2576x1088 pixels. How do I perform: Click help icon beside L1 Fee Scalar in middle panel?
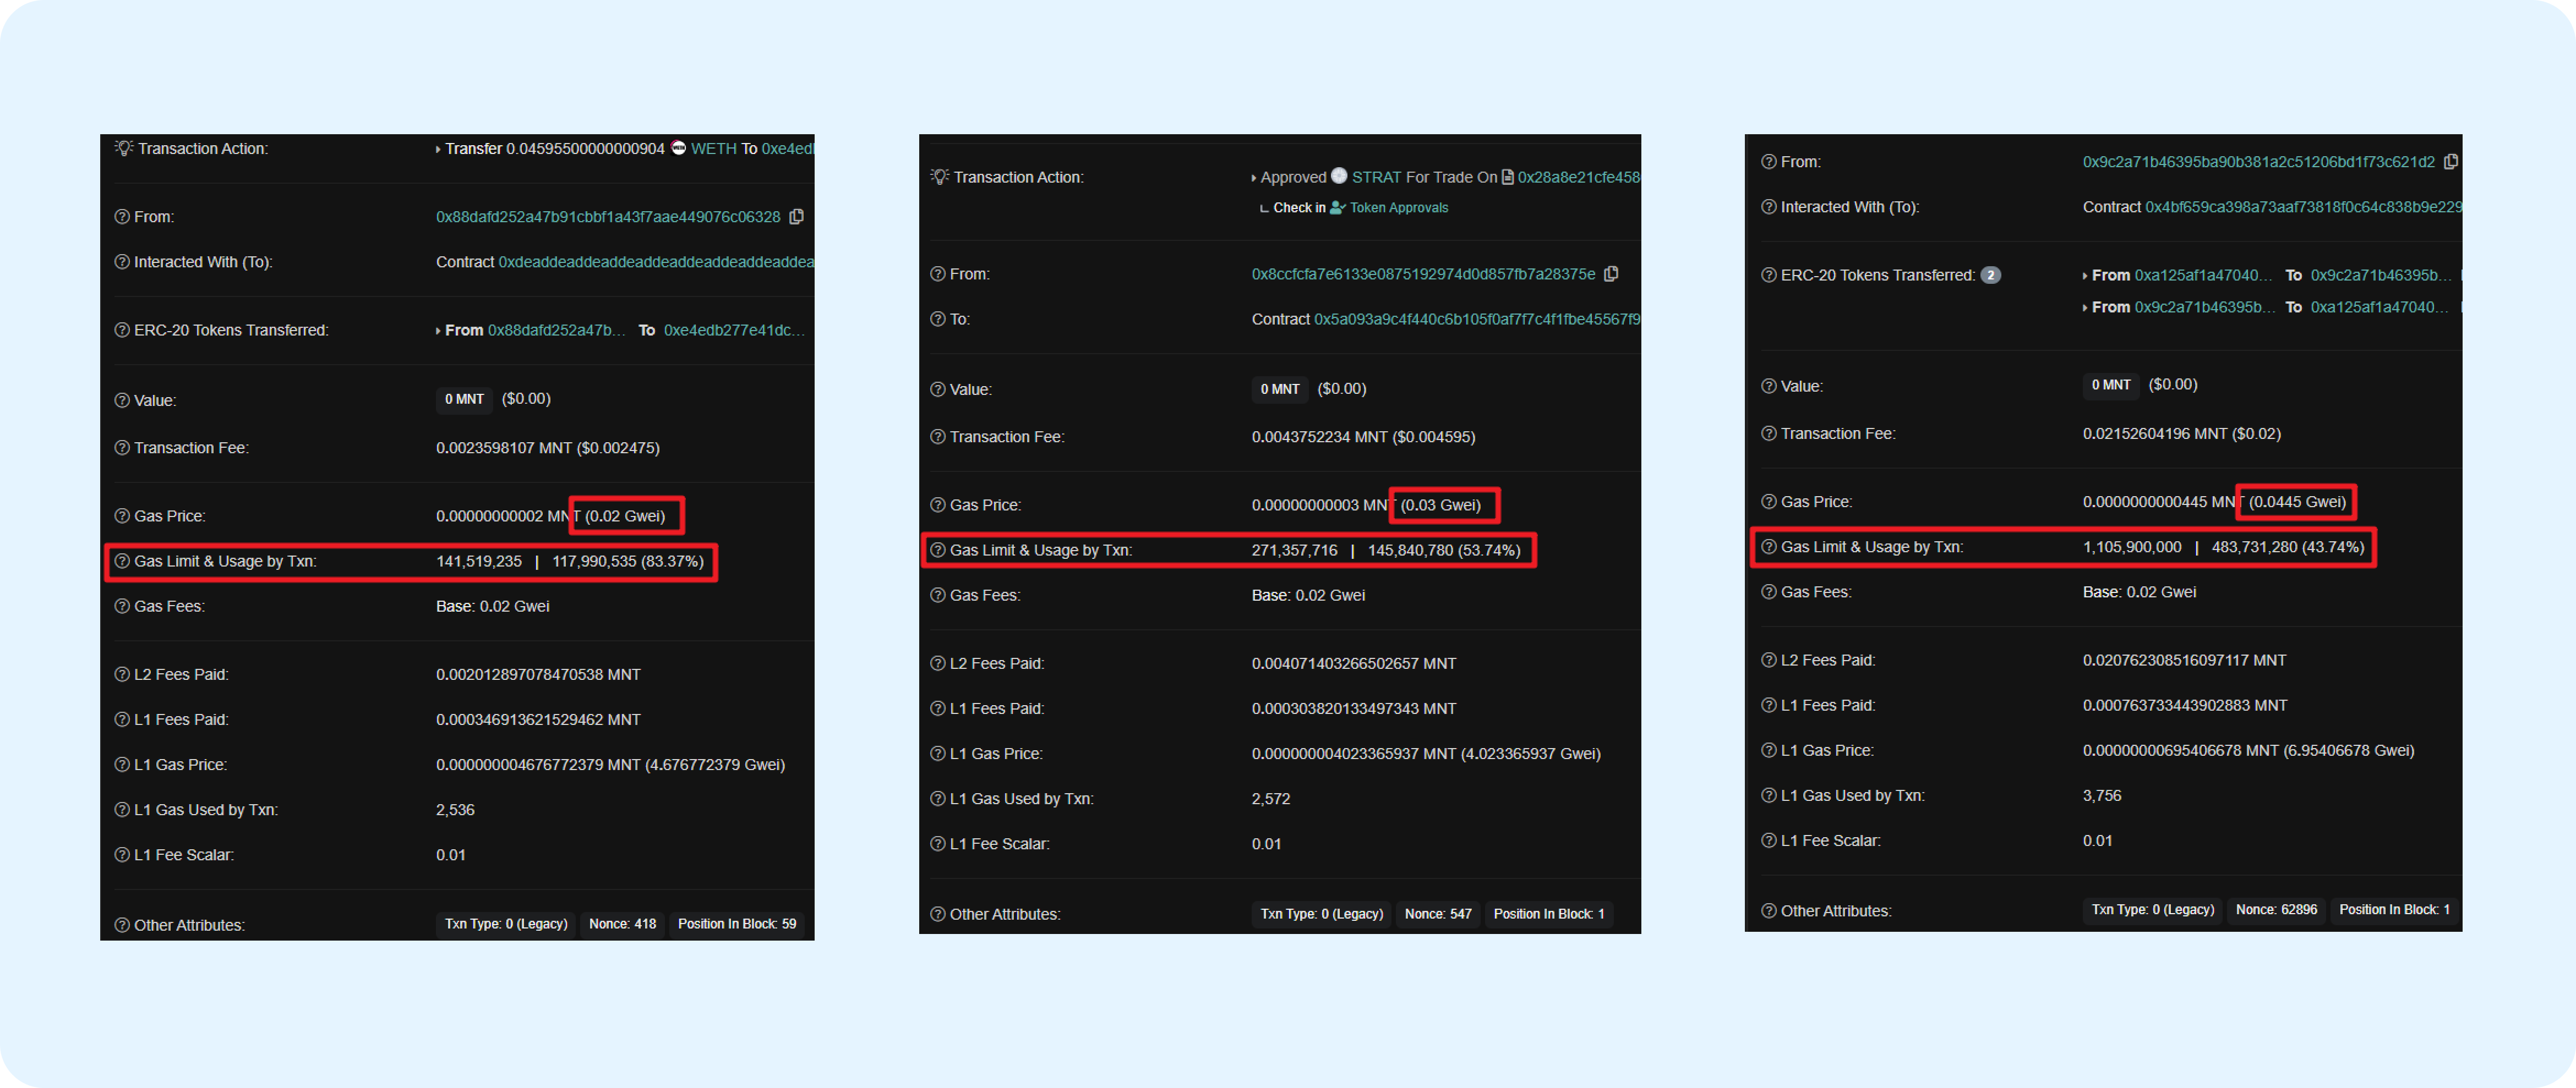[x=937, y=844]
